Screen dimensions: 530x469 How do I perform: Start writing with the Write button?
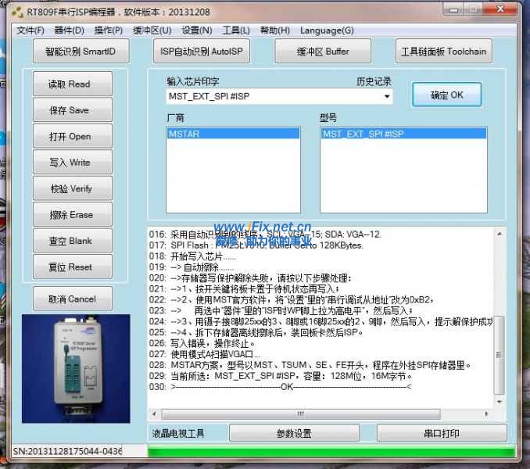72,163
